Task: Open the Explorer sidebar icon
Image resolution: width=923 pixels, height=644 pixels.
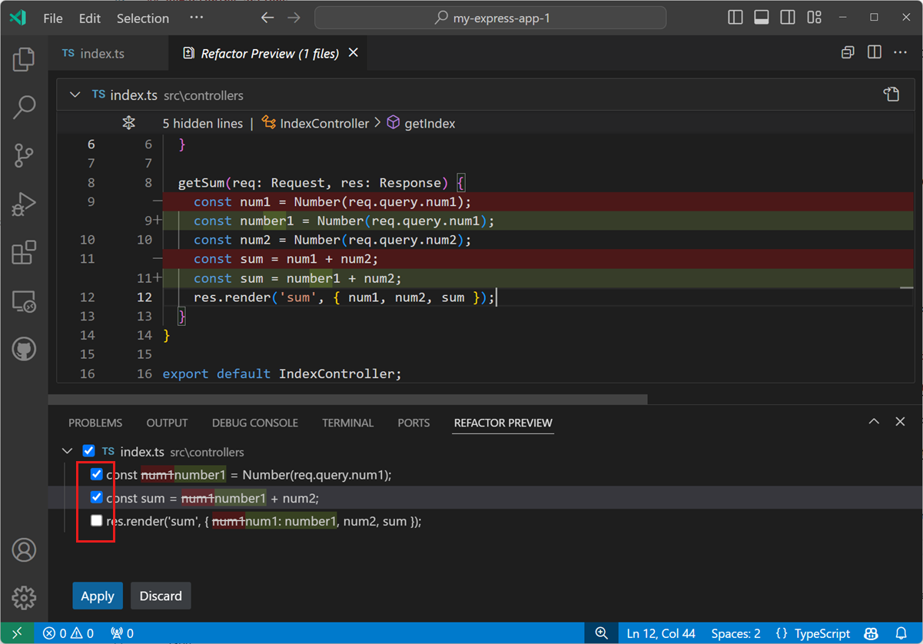Action: (x=24, y=58)
